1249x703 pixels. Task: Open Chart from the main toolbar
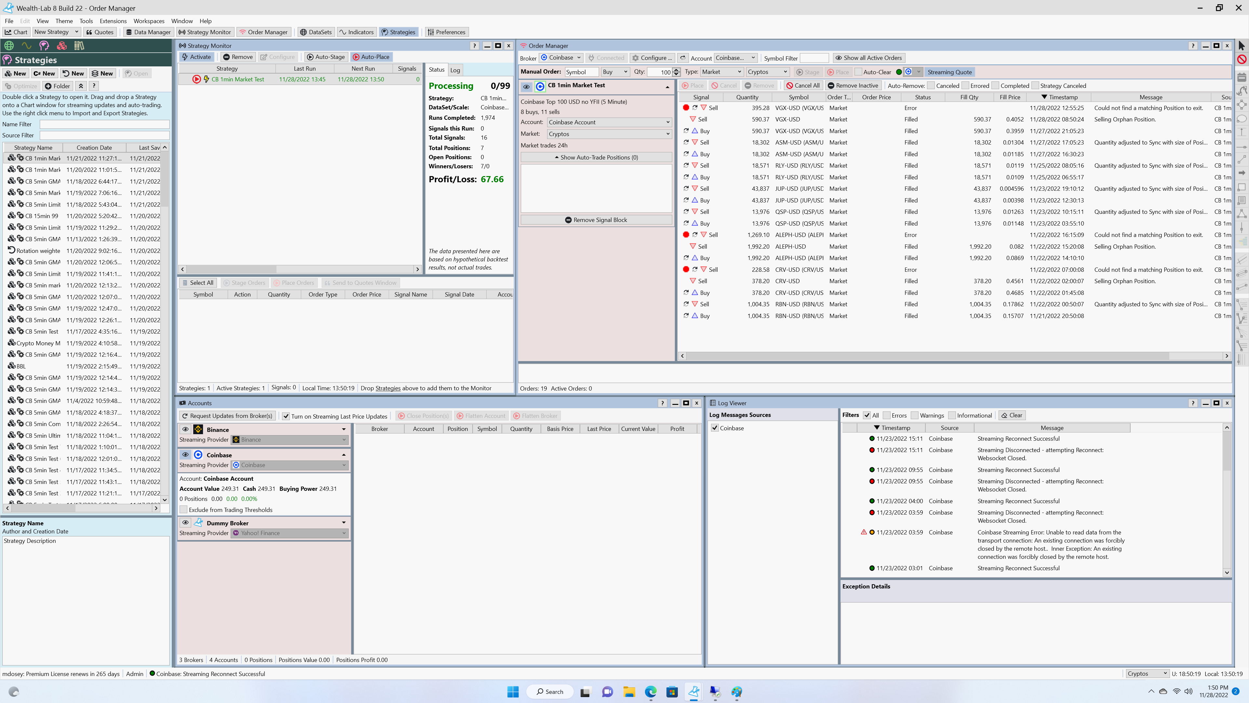pos(16,32)
